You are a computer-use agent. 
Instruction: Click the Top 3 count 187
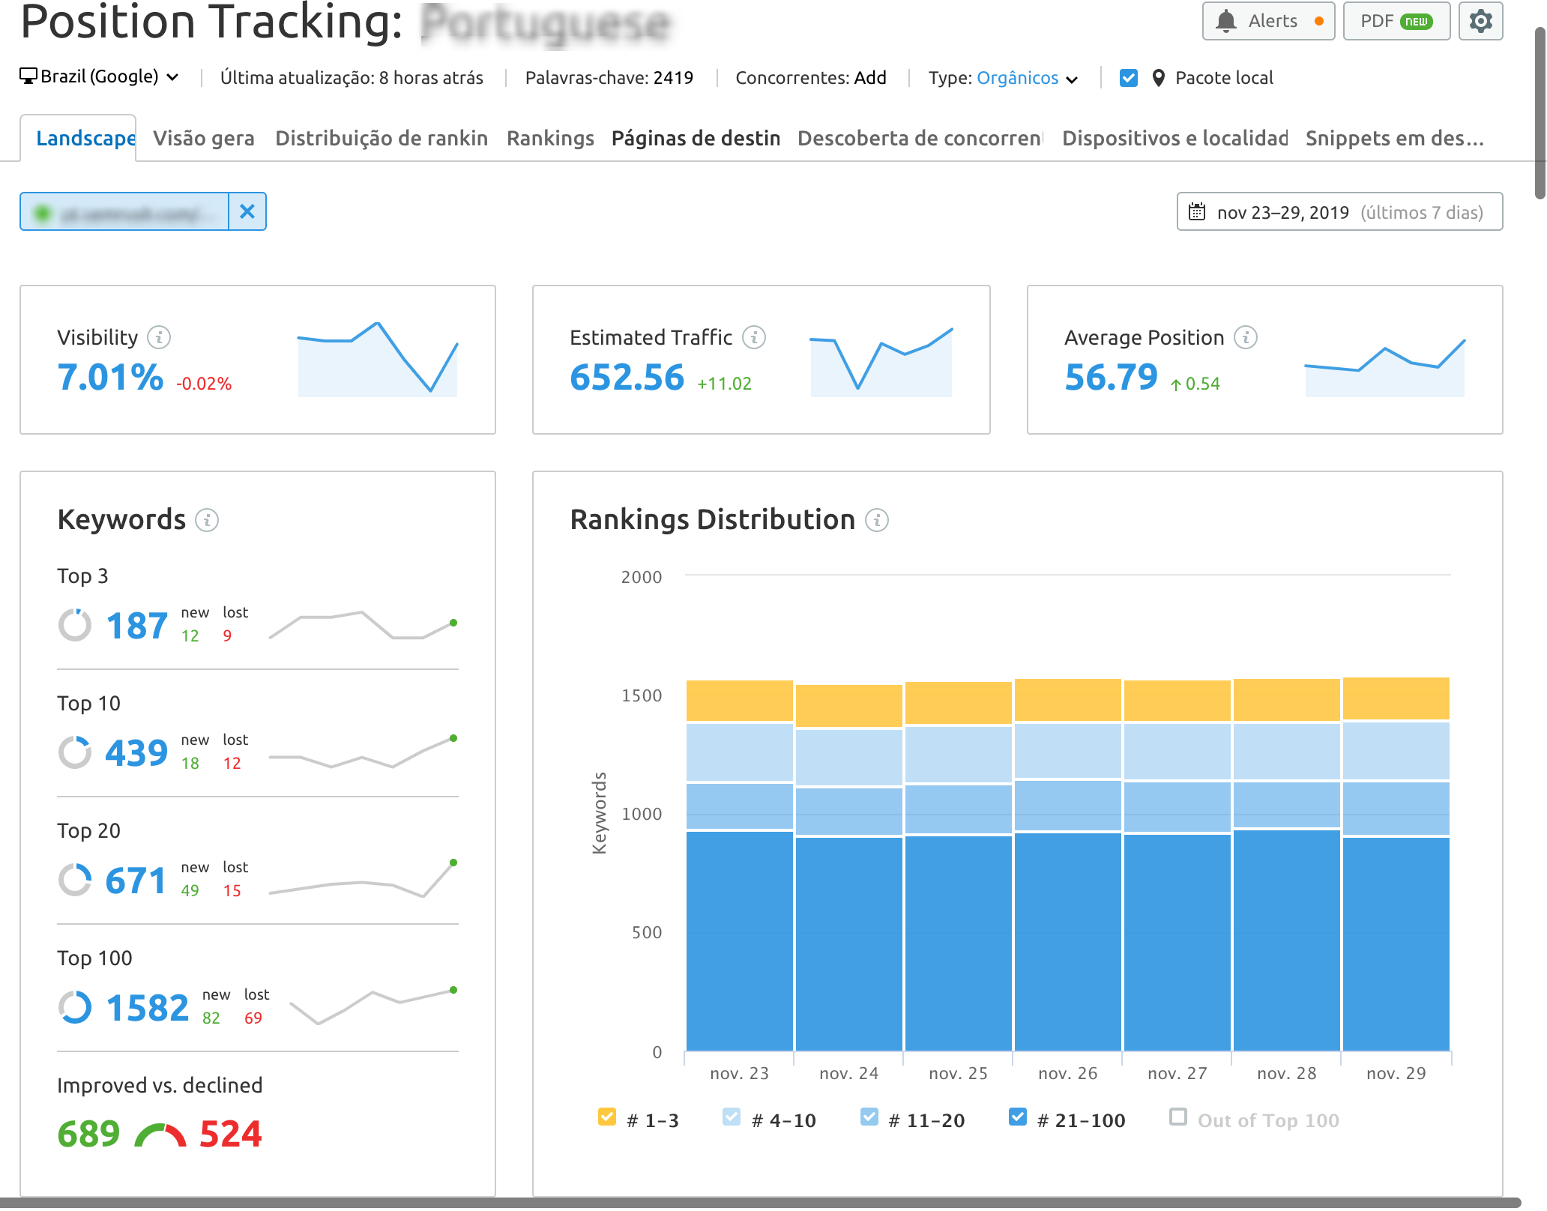click(x=137, y=626)
